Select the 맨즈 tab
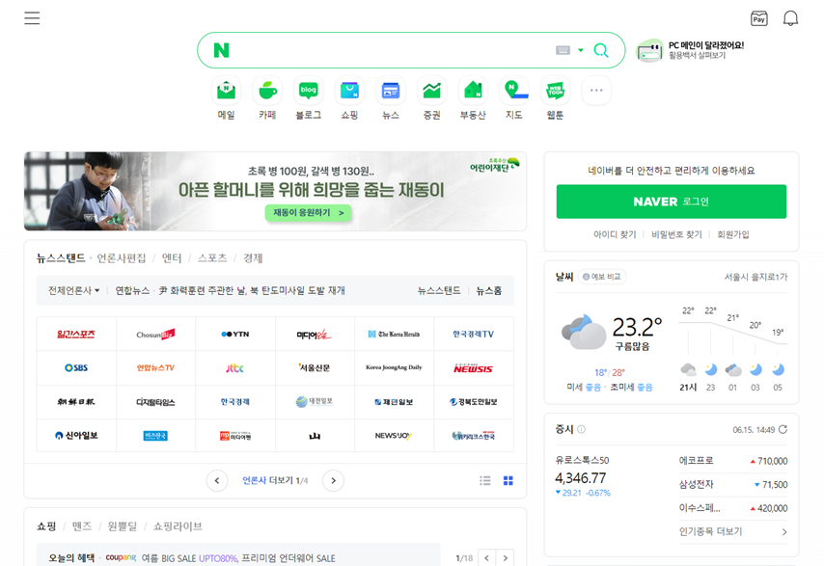The height and width of the screenshot is (566, 824). point(82,526)
